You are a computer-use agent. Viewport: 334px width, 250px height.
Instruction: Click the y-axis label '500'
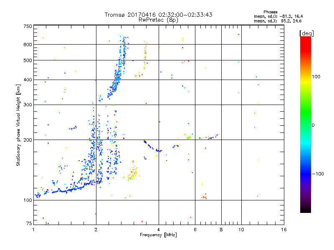[x=28, y=60]
